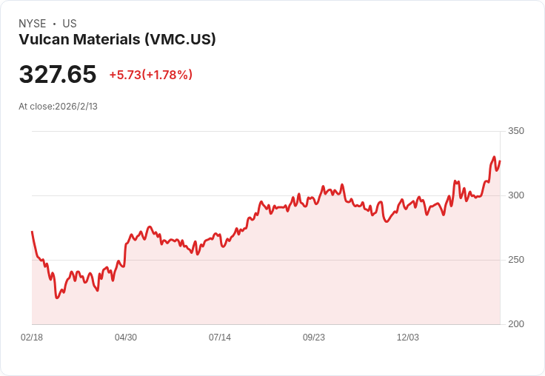The height and width of the screenshot is (376, 545).
Task: Click the Vulcan Materials (VMC.US) title
Action: [x=117, y=39]
